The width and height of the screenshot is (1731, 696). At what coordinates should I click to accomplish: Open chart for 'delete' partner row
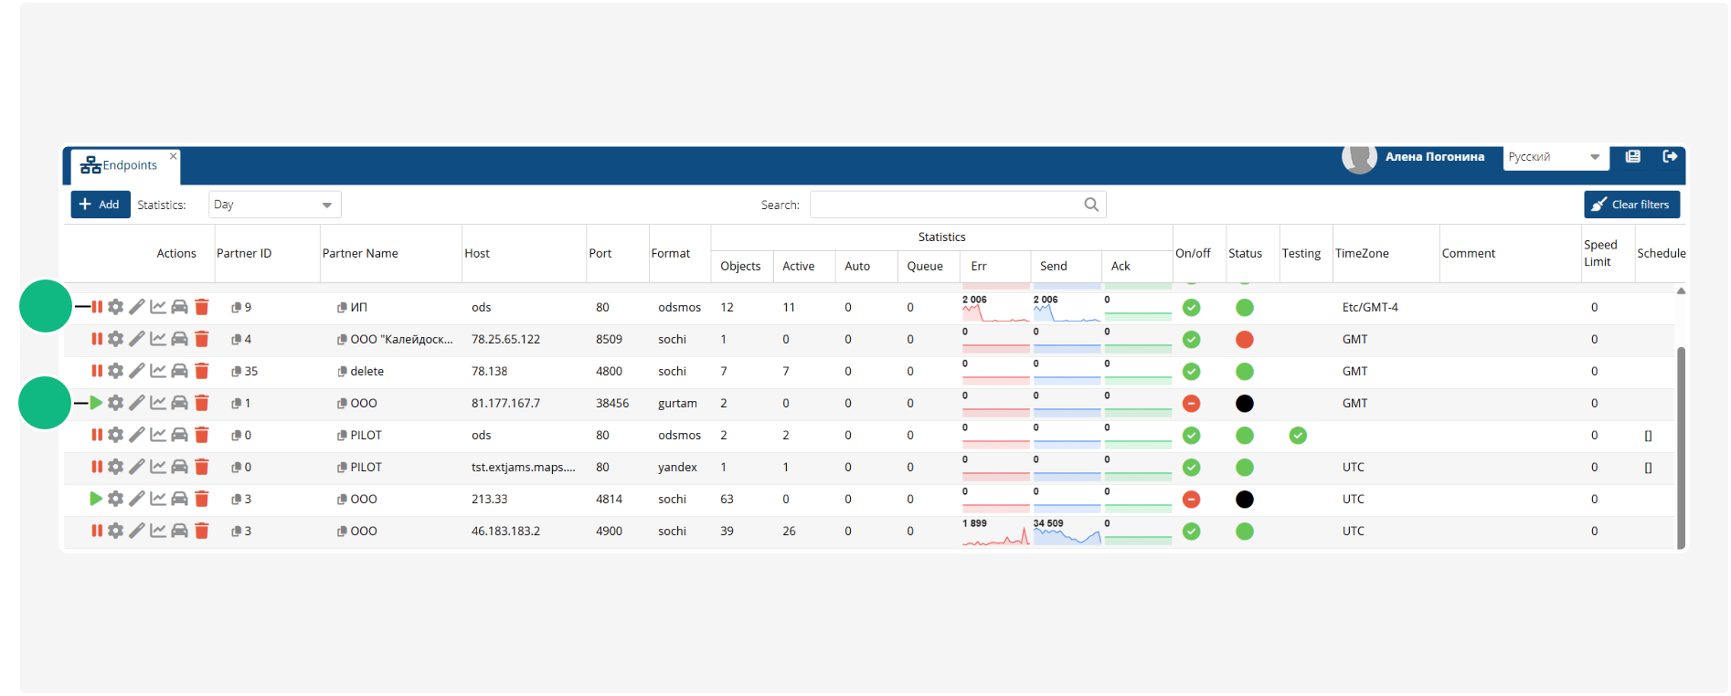click(158, 371)
